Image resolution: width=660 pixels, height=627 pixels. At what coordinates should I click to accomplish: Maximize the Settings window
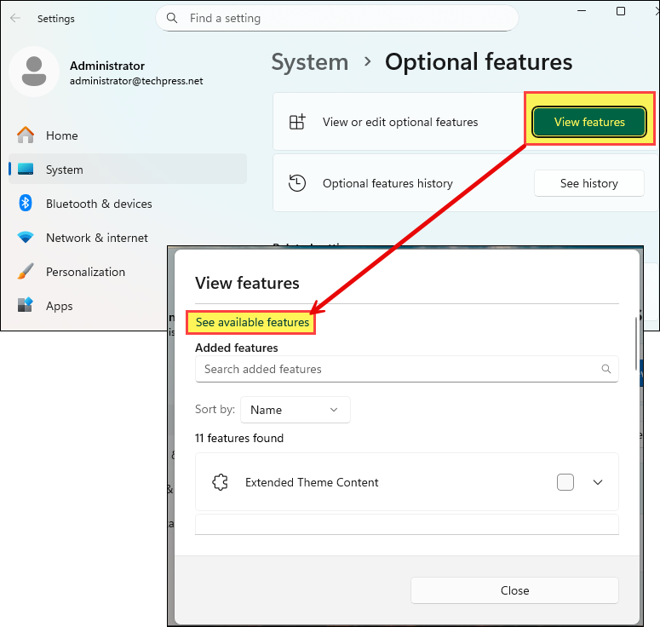(x=621, y=11)
